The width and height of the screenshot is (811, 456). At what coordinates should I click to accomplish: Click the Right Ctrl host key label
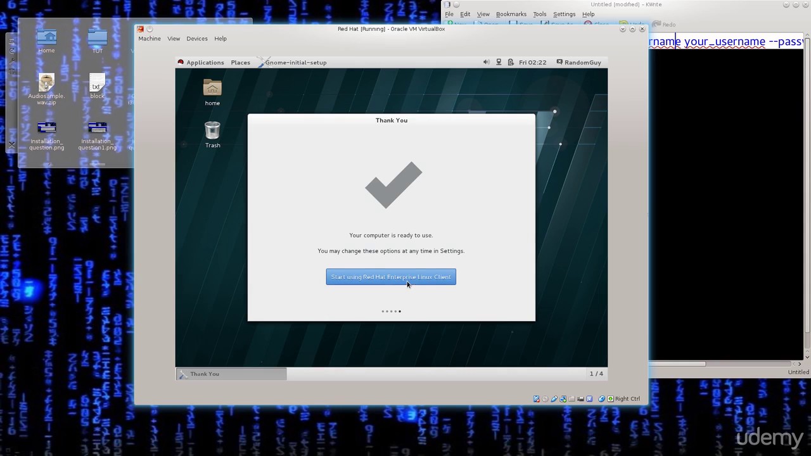(628, 399)
